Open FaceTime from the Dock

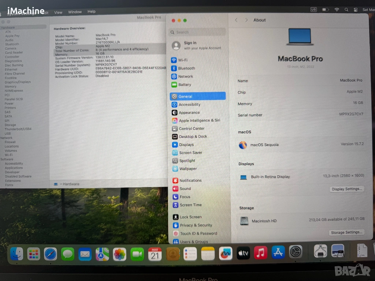point(137,254)
